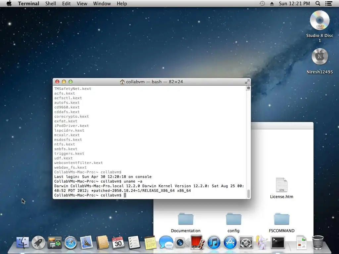The image size is (339, 254).
Task: Click the Time Machine menu bar icon
Action: click(x=262, y=3)
